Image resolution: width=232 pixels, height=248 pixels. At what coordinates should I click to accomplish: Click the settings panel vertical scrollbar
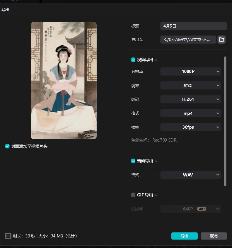tap(225, 121)
